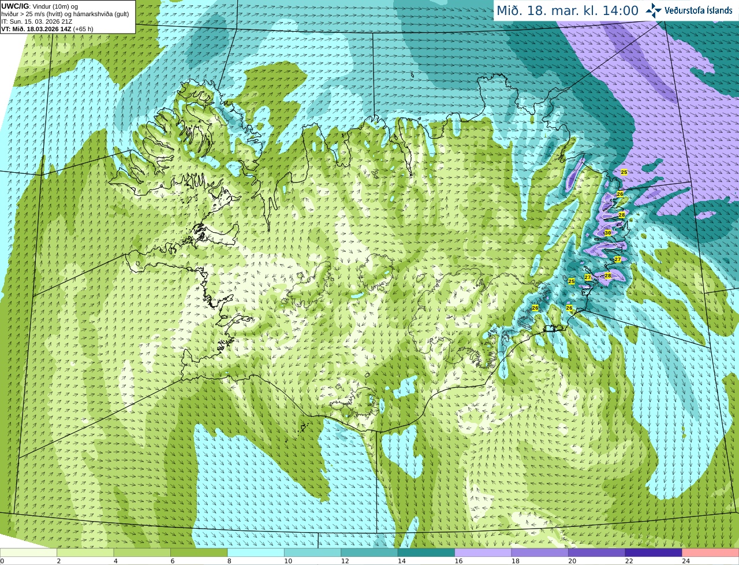Image resolution: width=739 pixels, height=565 pixels.
Task: Click the legend scale number 22
Action: 629,561
